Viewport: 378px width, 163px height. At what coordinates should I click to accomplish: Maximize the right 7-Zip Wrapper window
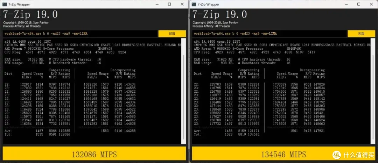pos(359,4)
